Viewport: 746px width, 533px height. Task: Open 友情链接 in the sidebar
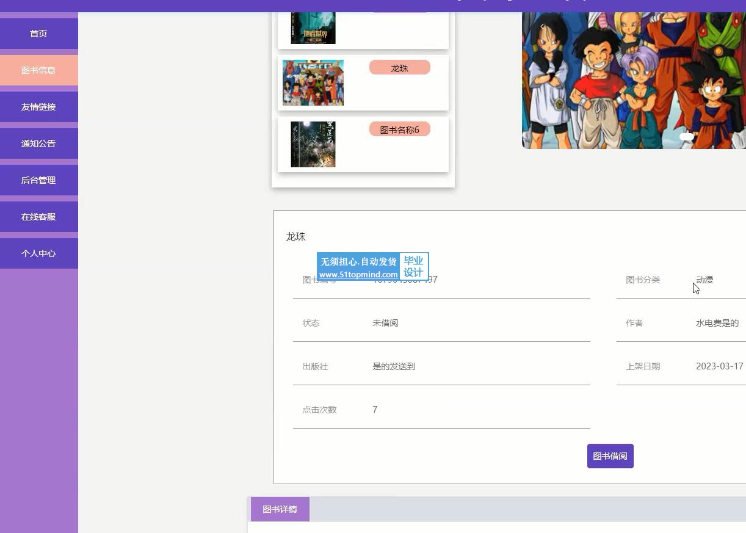coord(38,107)
